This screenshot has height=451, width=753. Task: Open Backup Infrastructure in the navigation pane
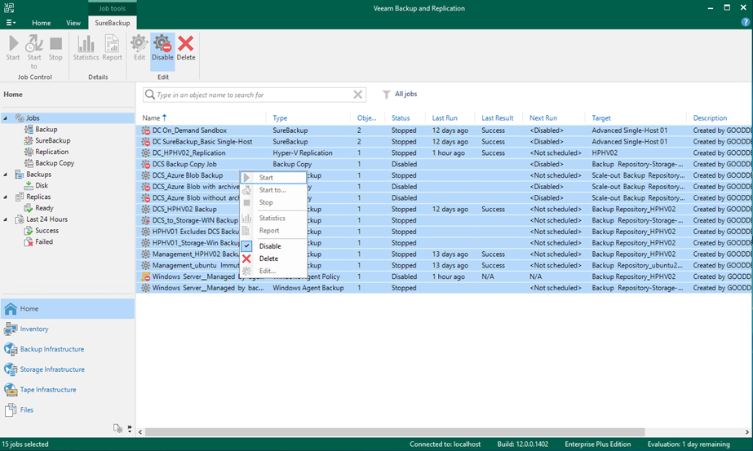point(51,349)
